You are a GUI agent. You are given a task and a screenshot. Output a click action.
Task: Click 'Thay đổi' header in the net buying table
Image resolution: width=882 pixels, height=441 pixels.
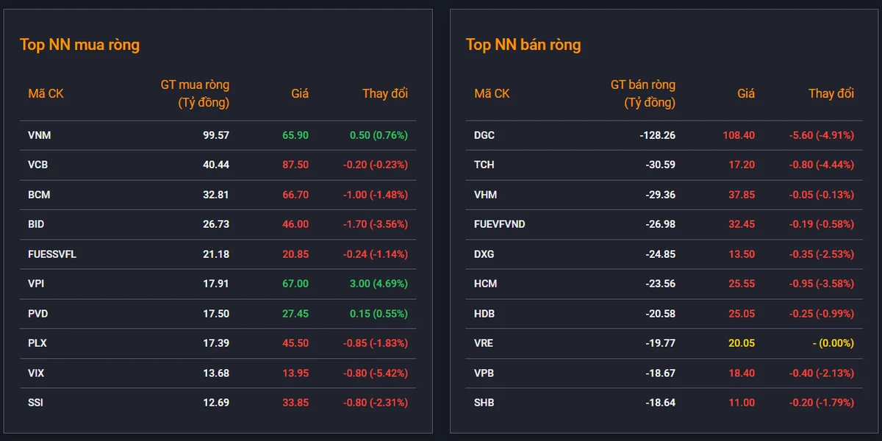click(x=385, y=93)
